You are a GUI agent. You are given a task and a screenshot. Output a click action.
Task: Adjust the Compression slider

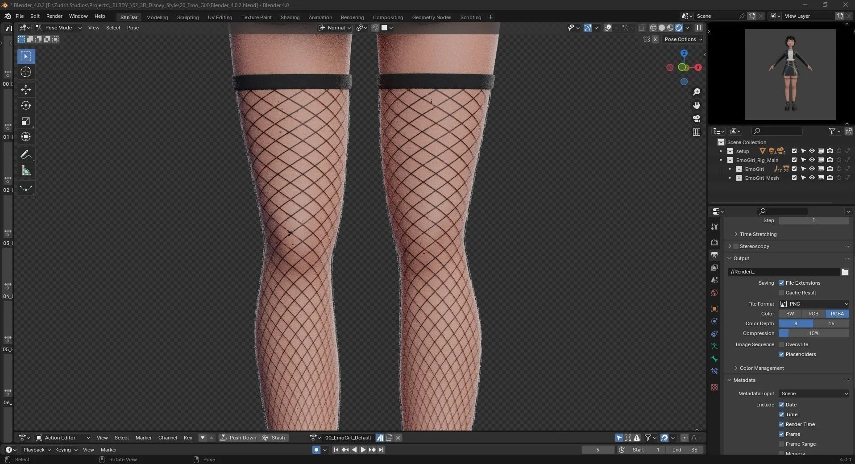[x=814, y=333]
